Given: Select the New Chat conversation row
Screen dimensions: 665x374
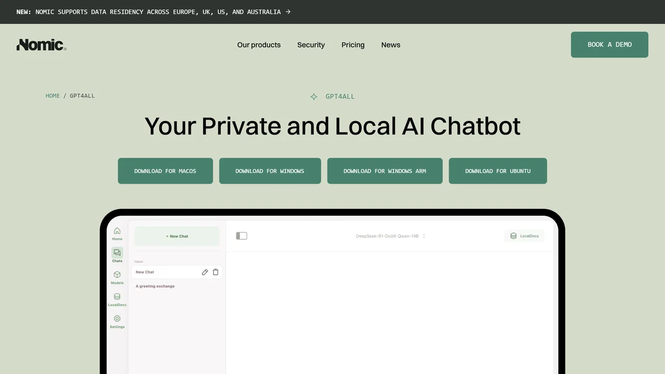Looking at the screenshot, I should (177, 272).
